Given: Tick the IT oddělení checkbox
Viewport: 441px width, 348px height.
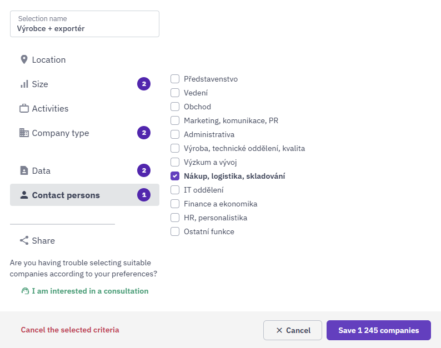Looking at the screenshot, I should coord(175,190).
